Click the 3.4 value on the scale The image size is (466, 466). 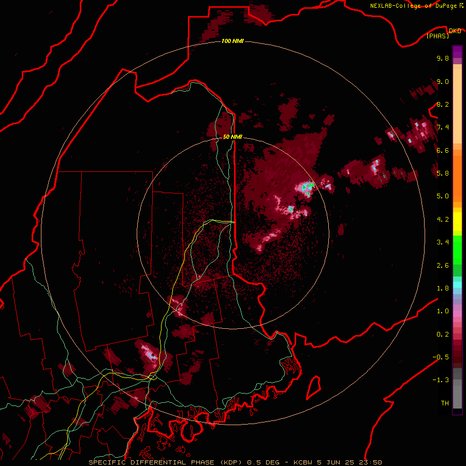(x=443, y=242)
